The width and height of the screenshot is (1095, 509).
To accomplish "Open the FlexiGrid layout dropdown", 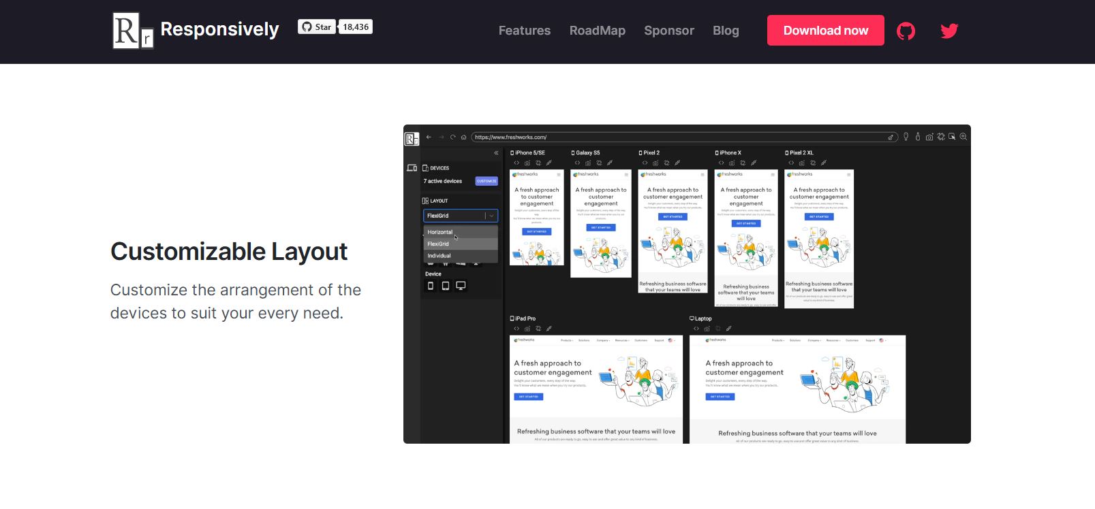I will (x=461, y=216).
